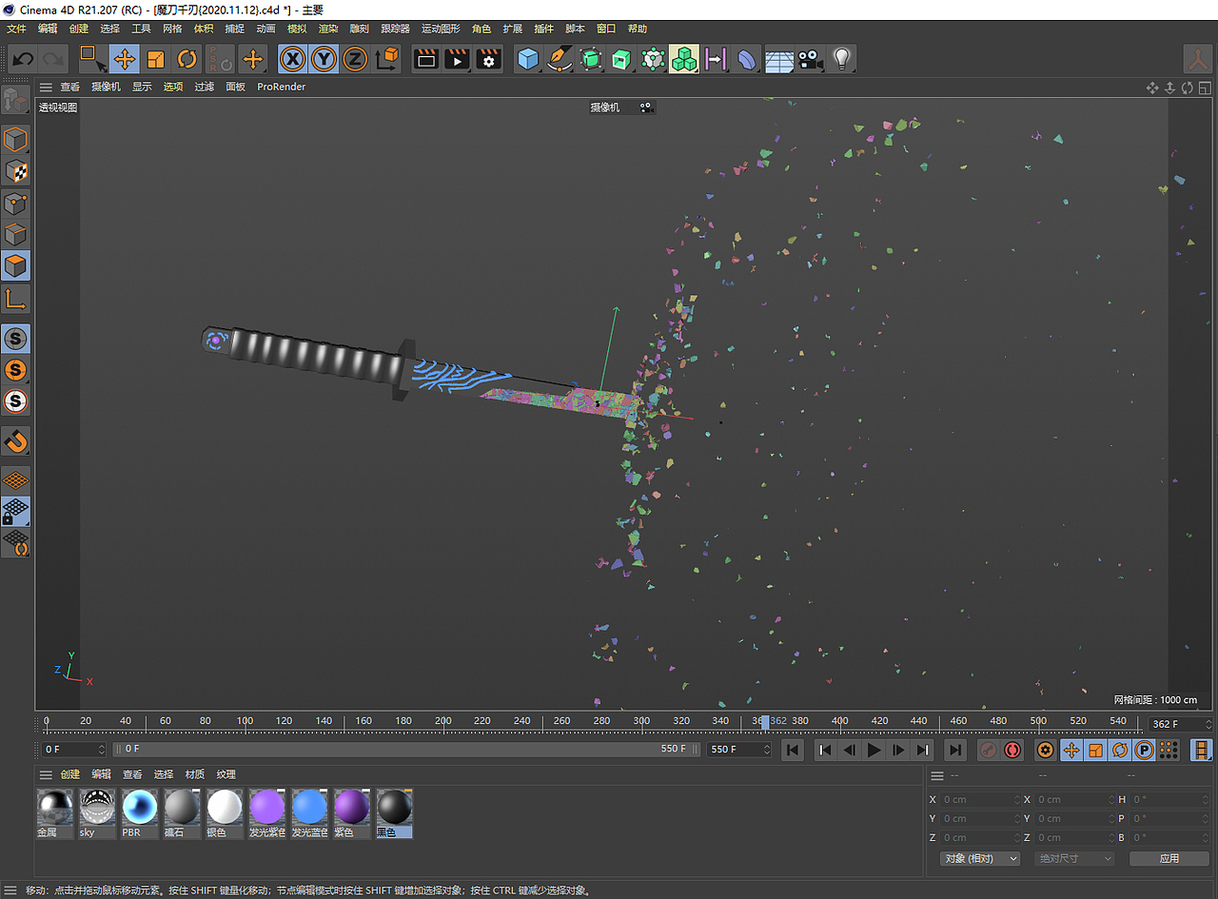
Task: Click the 550 F end frame field
Action: tap(739, 749)
